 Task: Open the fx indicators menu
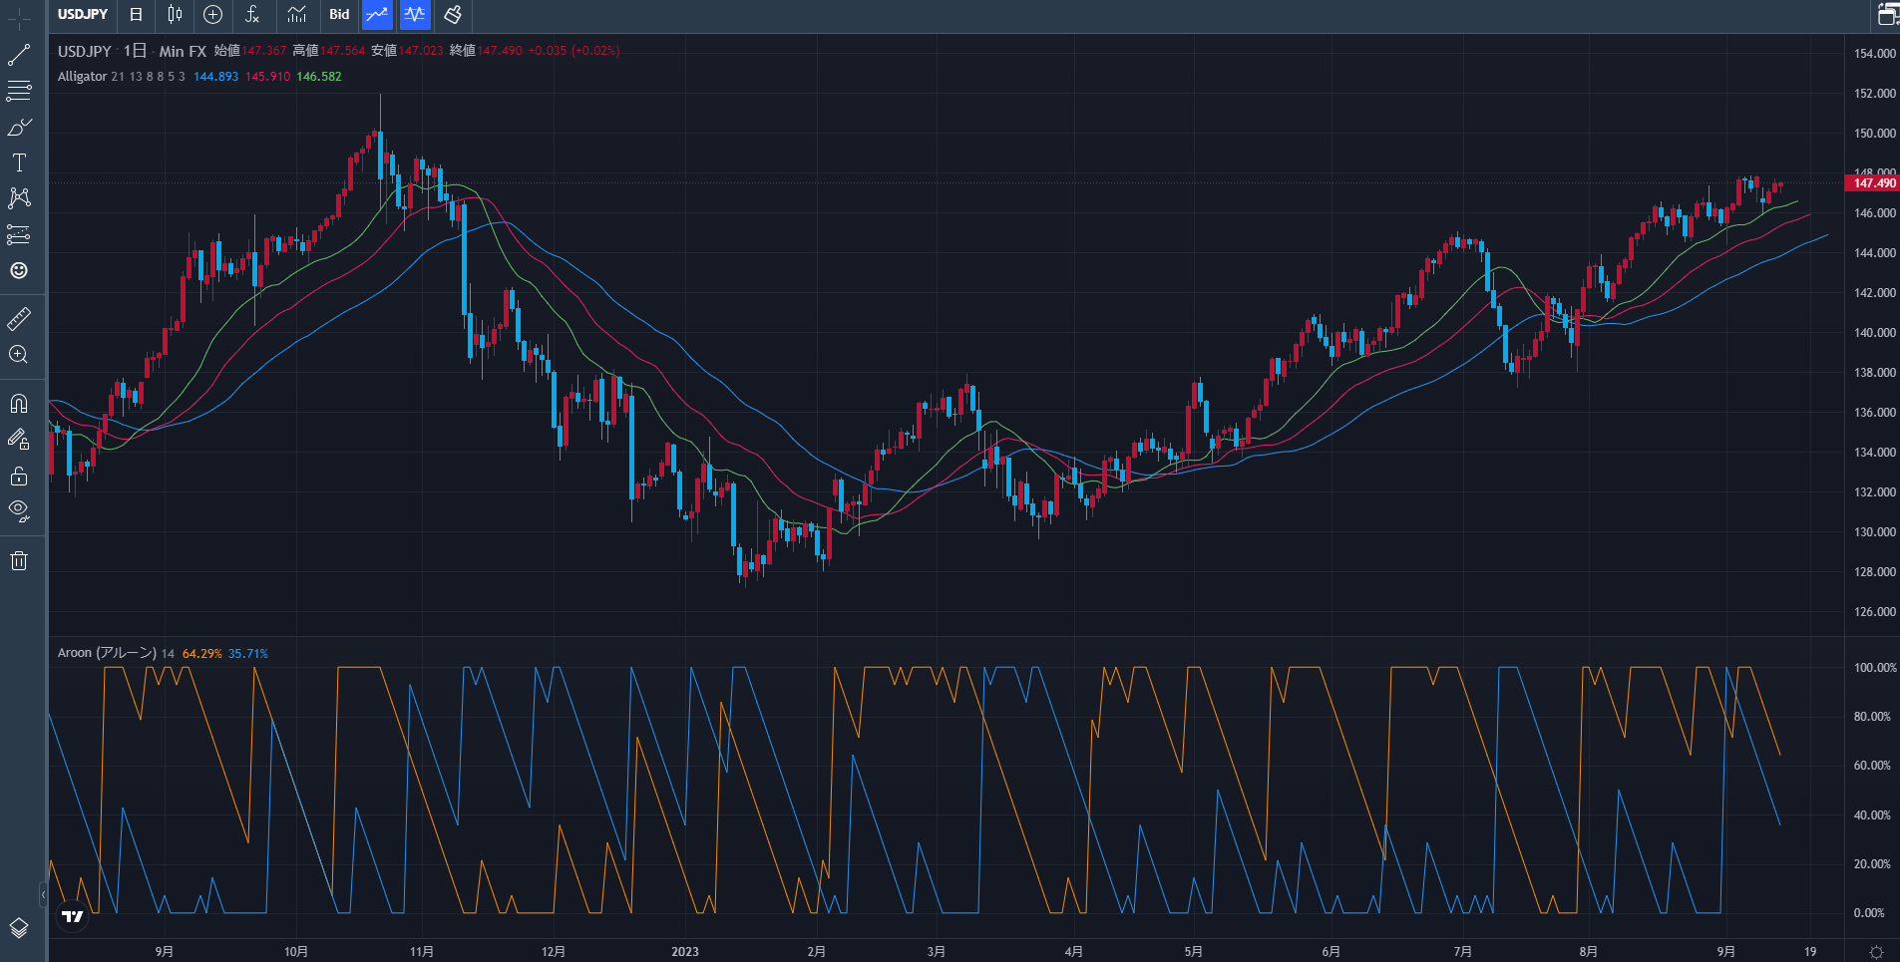point(252,15)
